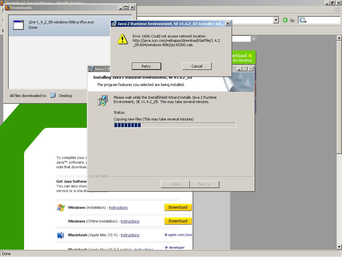The width and height of the screenshot is (342, 257).
Task: Follow the apple.com/java link
Action: tap(178, 235)
